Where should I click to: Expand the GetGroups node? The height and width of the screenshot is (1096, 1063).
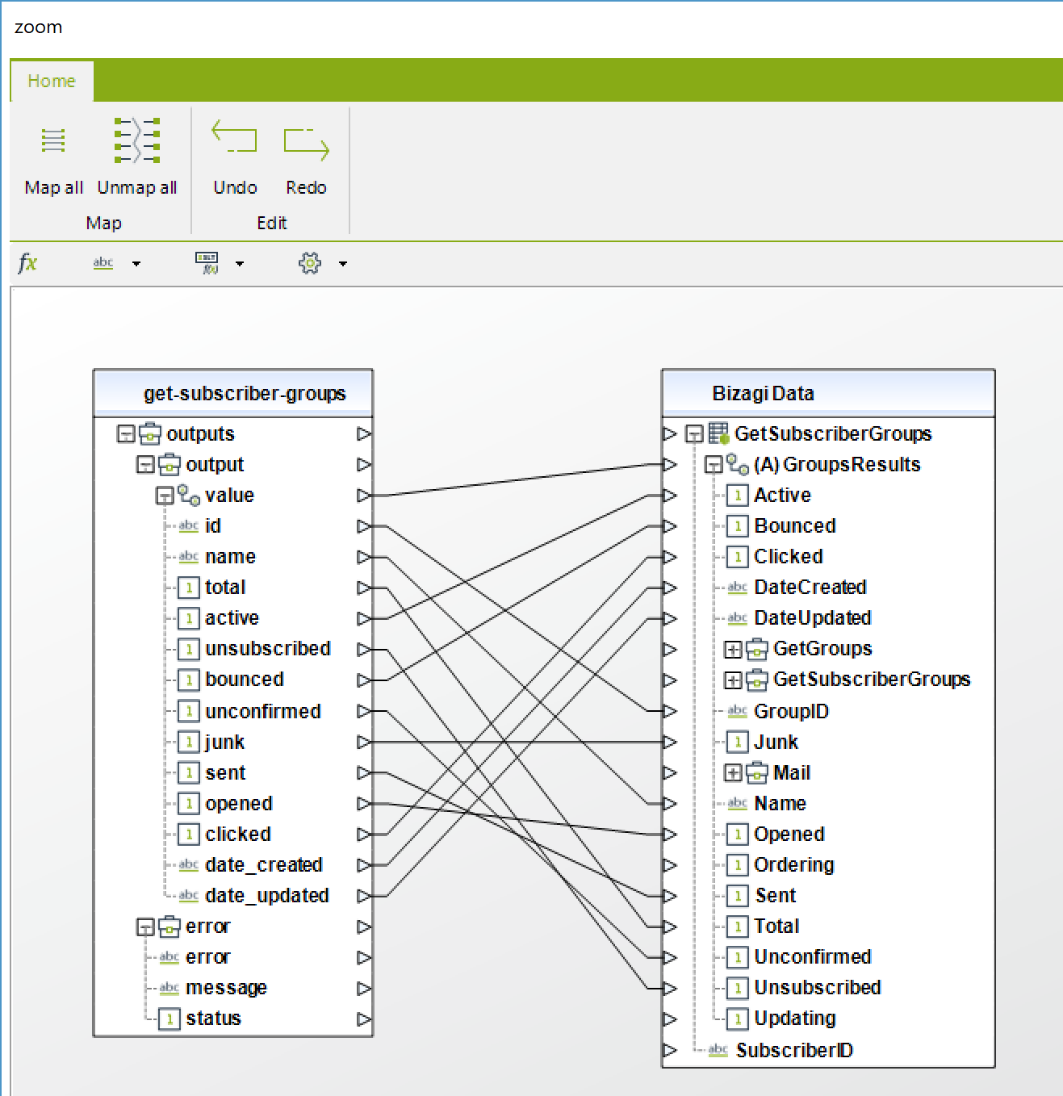(733, 649)
